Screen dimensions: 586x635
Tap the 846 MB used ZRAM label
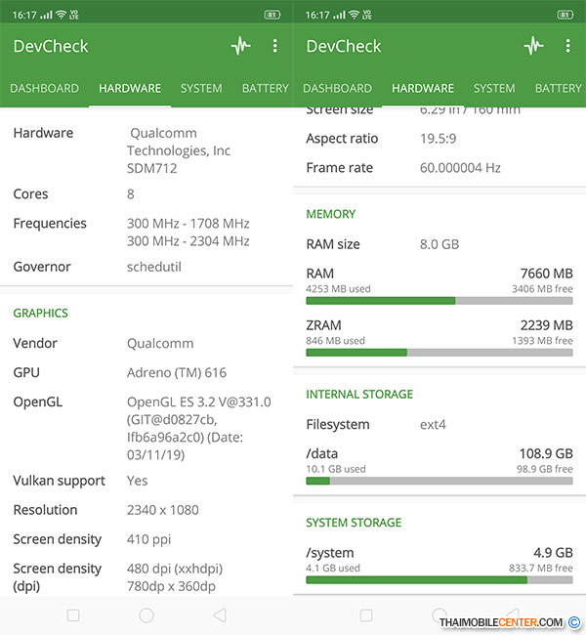(x=335, y=341)
